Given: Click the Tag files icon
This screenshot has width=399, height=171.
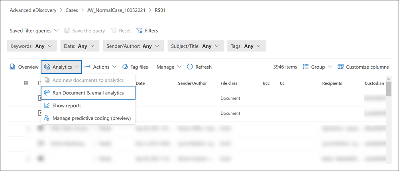Looking at the screenshot, I should point(125,67).
